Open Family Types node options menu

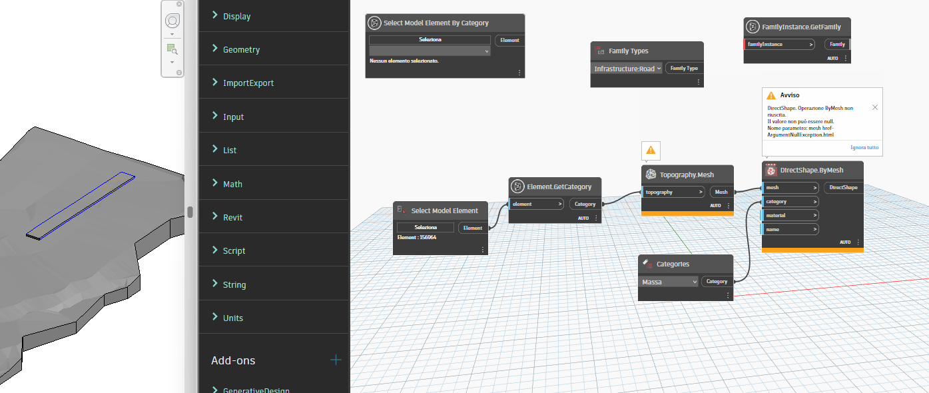(698, 81)
